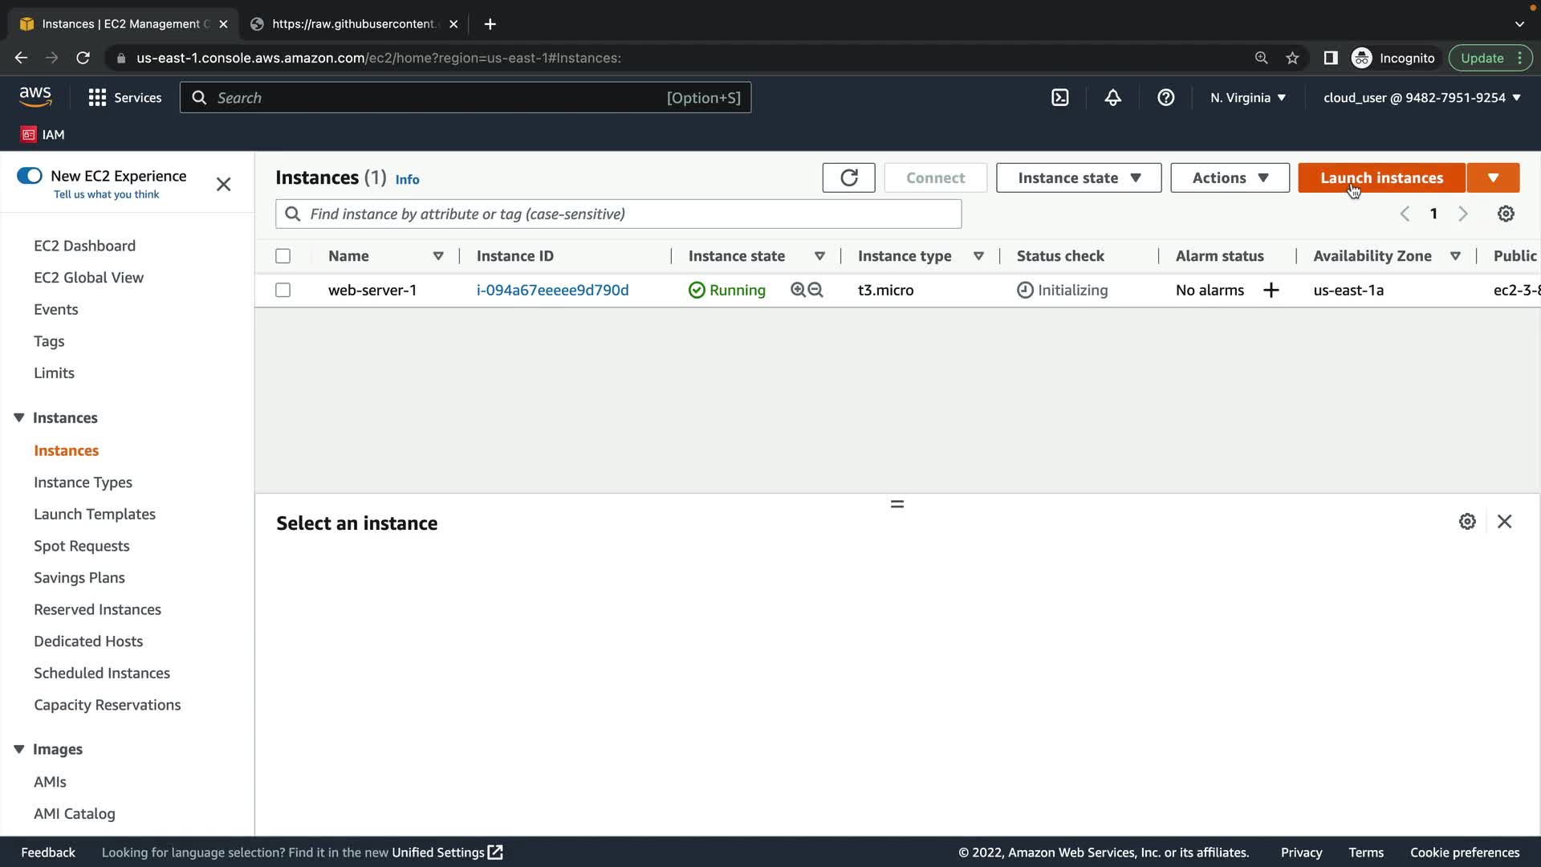Switch to raw.githubusercontent browser tab
The width and height of the screenshot is (1541, 867).
pos(353,24)
